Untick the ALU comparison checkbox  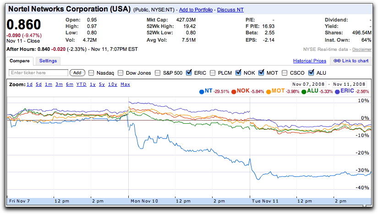click(x=311, y=72)
